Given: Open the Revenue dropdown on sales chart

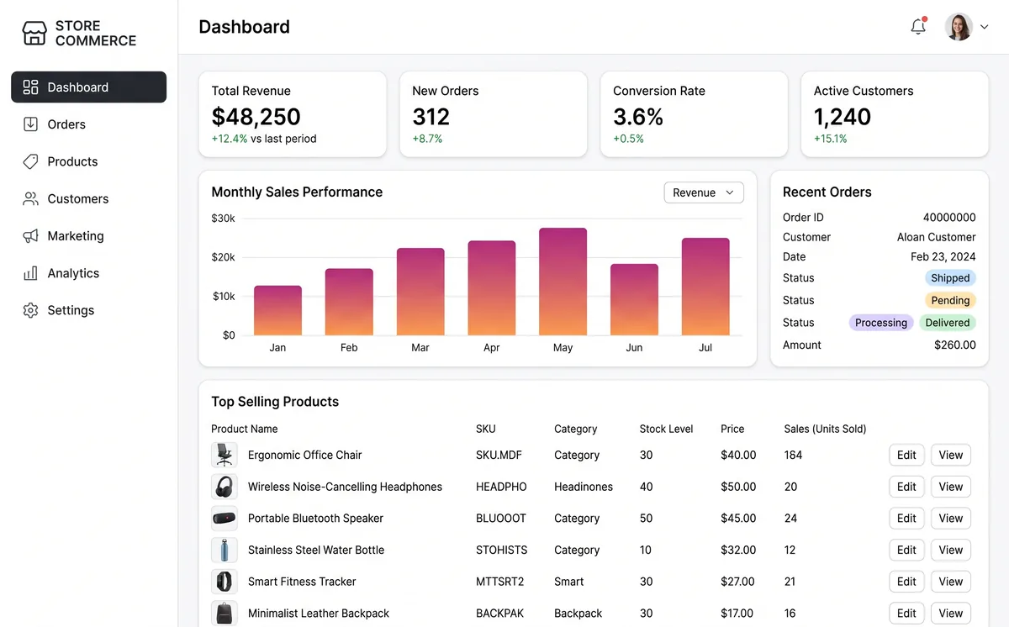Looking at the screenshot, I should pyautogui.click(x=704, y=192).
